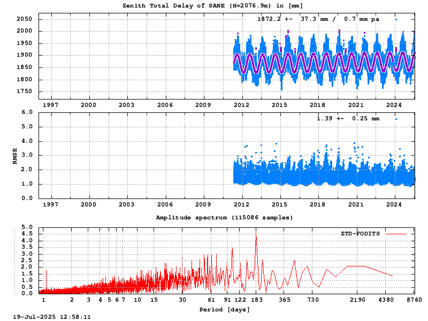This screenshot has width=428, height=321.
Task: Click the 6.0 tick on the RMSE axis
Action: pyautogui.click(x=27, y=112)
